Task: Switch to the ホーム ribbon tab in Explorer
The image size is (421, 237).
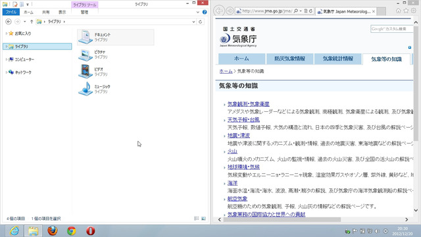Action: tap(28, 12)
